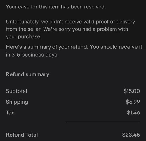Click the "your purchase." text line
146x141 pixels.
tap(24, 37)
